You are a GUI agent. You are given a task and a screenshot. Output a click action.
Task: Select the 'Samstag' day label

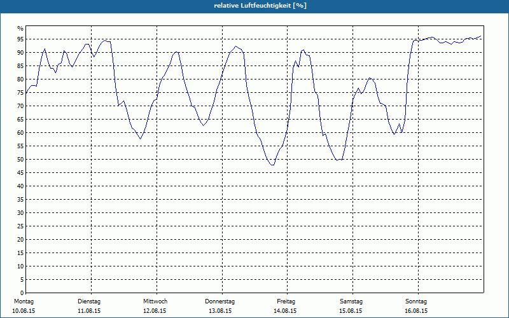click(351, 301)
